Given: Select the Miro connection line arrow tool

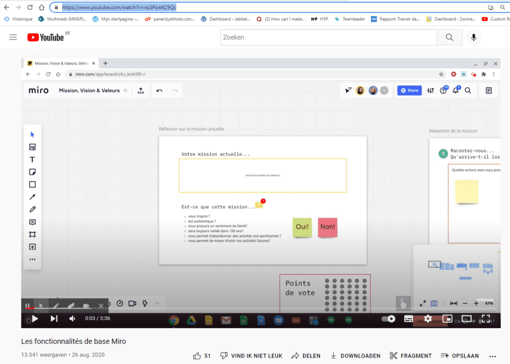Looking at the screenshot, I should (32, 197).
